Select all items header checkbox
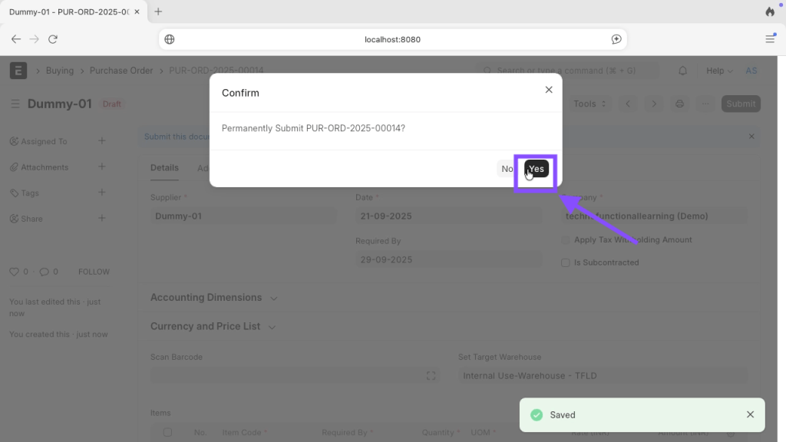 (x=167, y=432)
